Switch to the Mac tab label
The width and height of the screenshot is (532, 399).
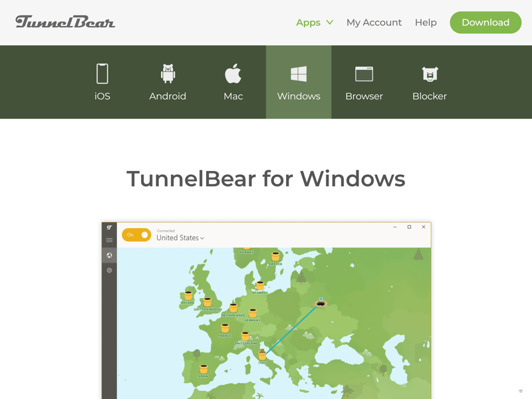click(233, 96)
